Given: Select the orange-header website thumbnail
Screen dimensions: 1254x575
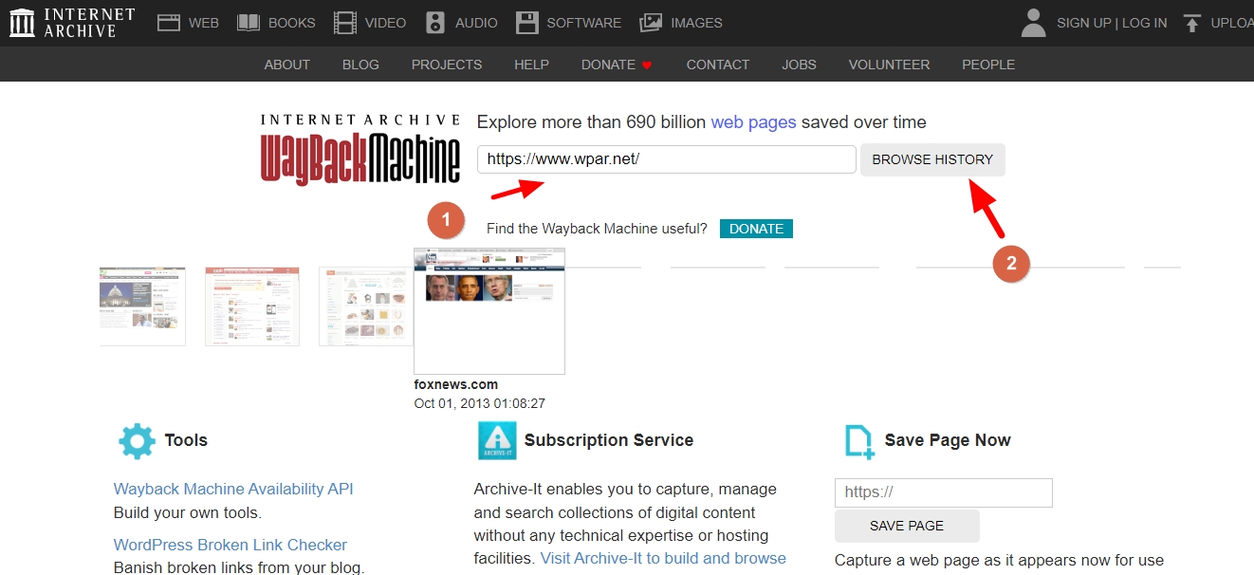Looking at the screenshot, I should (x=252, y=306).
